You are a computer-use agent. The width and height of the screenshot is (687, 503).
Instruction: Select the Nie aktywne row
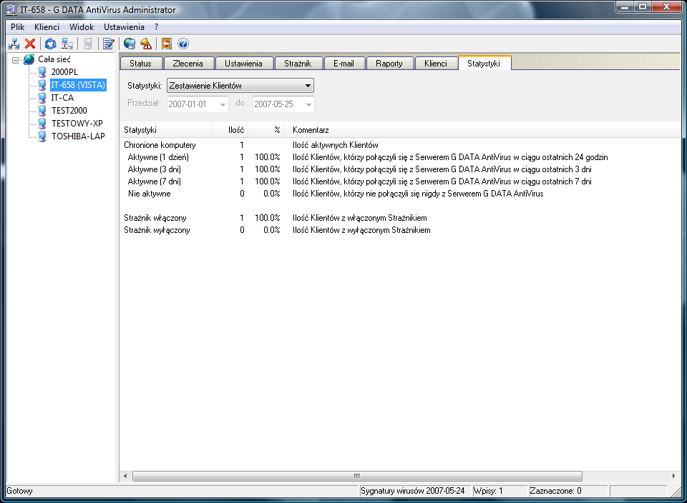(x=399, y=194)
